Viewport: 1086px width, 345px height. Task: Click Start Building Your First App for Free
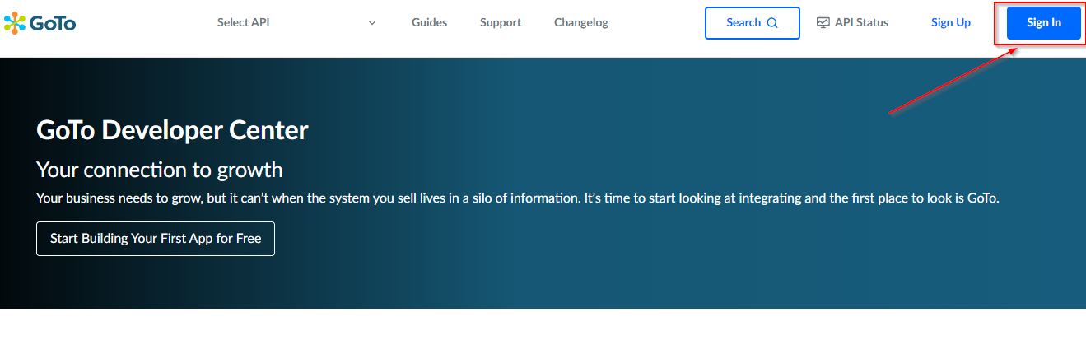156,239
